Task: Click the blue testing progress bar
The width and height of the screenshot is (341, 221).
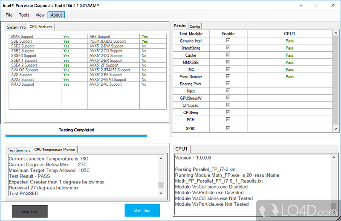Action: tap(77, 136)
